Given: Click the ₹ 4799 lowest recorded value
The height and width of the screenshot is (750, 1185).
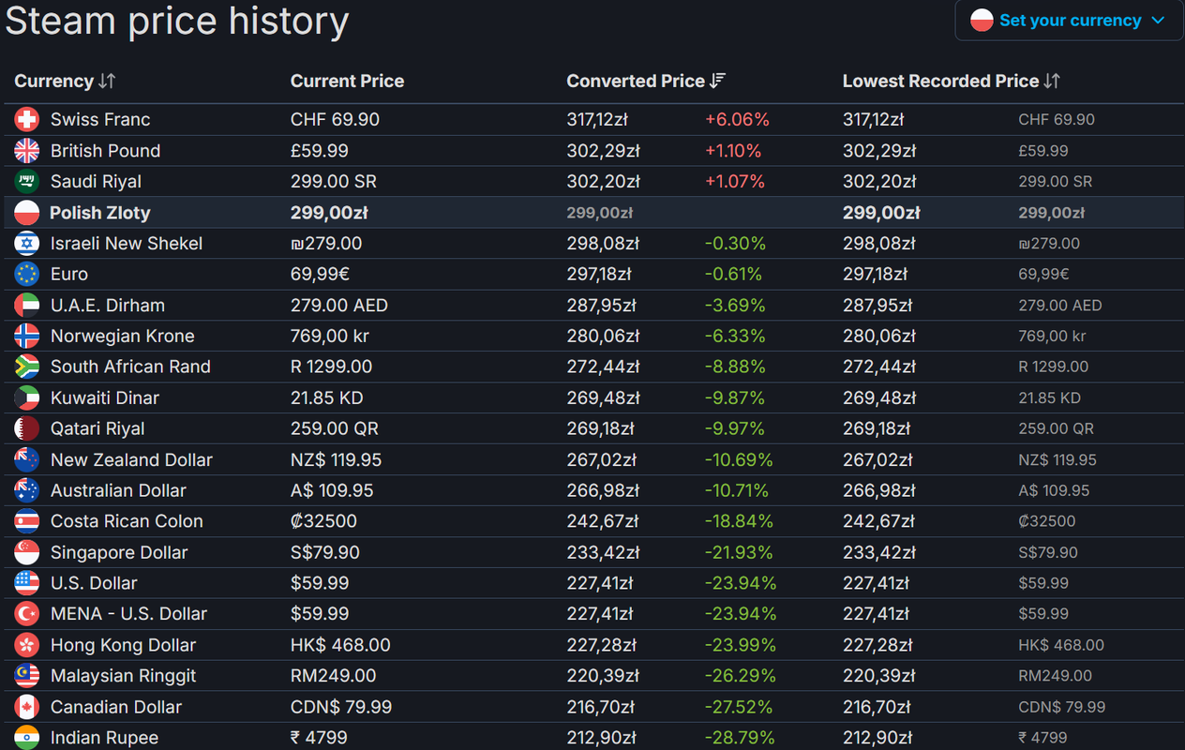Looking at the screenshot, I should coord(1042,738).
